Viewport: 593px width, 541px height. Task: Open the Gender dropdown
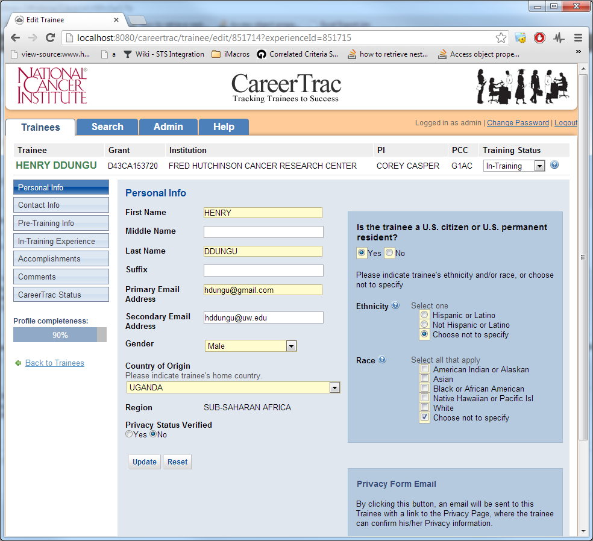point(251,346)
